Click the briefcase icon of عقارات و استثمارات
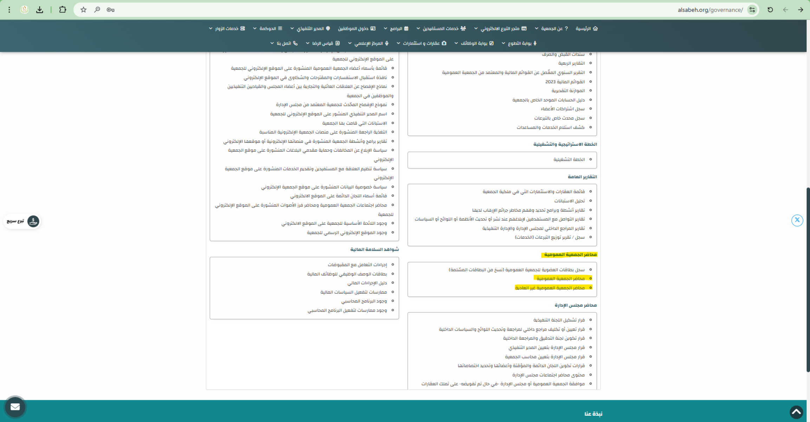The image size is (810, 422). [444, 43]
